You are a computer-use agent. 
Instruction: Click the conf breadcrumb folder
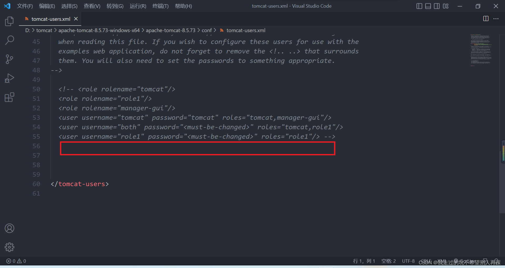(207, 30)
